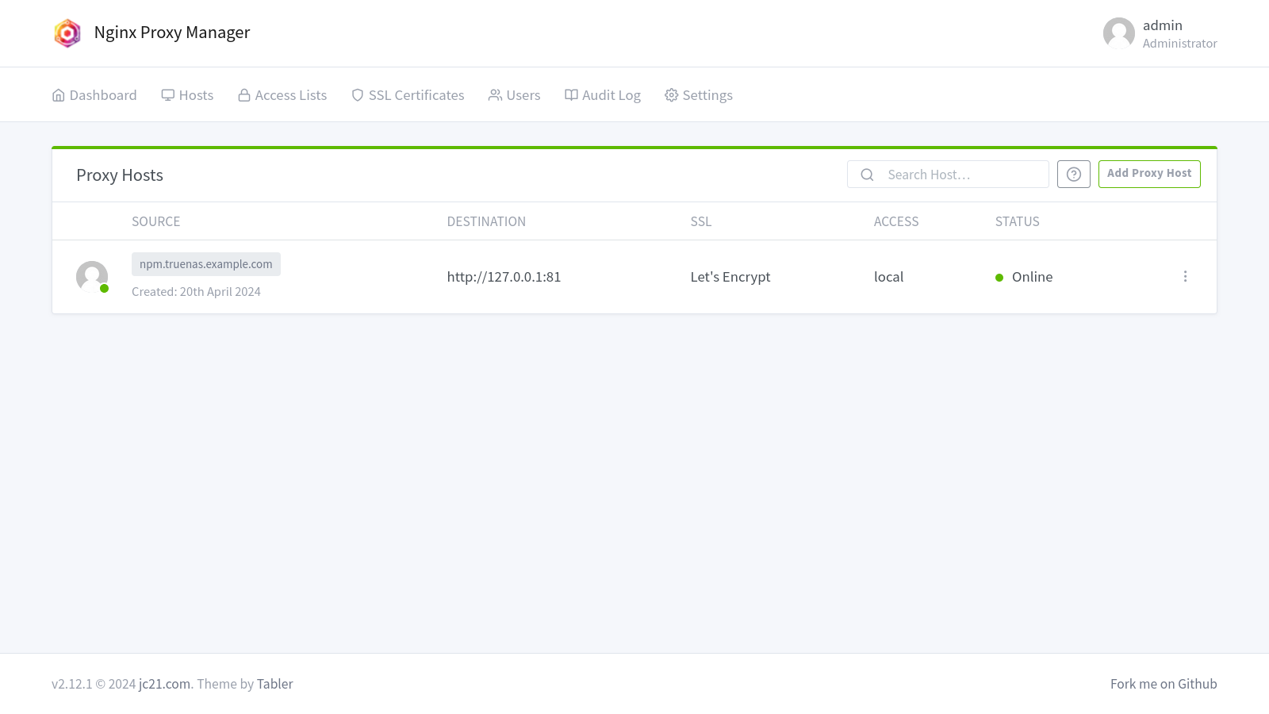
Task: Open the Audit Log book icon
Action: 571,94
